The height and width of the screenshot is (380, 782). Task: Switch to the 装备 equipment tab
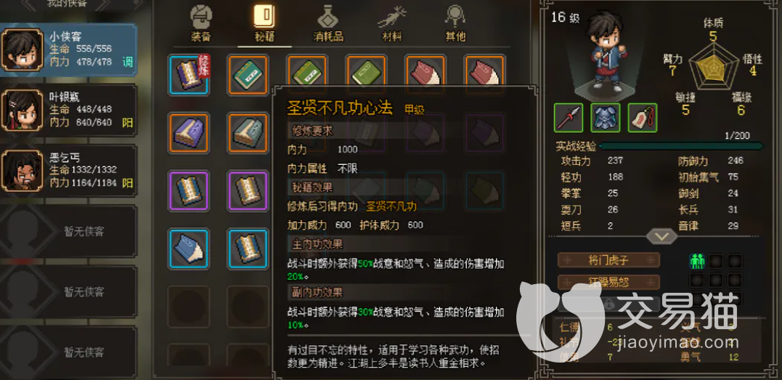coord(201,23)
